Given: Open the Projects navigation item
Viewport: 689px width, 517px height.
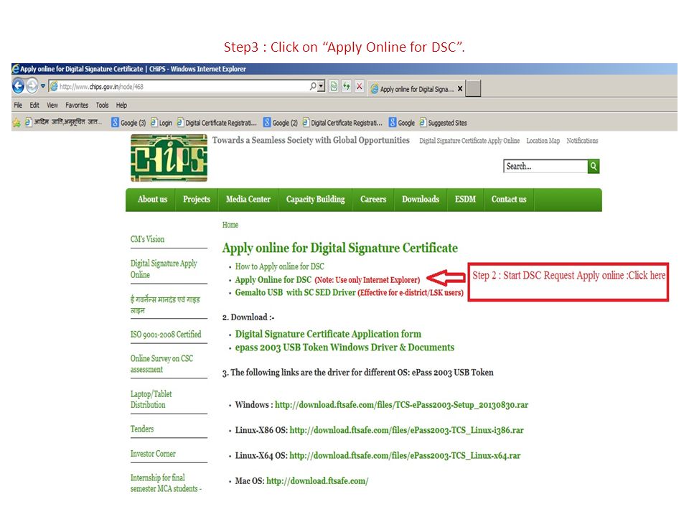Looking at the screenshot, I should (197, 199).
